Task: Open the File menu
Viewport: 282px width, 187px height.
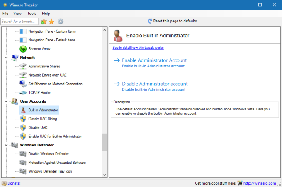Action: 5,14
